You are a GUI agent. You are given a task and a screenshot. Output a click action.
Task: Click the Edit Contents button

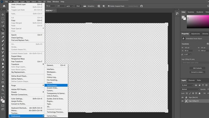[x=197, y=68]
